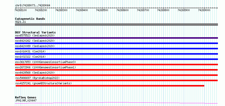Click ruler position 74269000
225x106 pixels.
point(204,10)
